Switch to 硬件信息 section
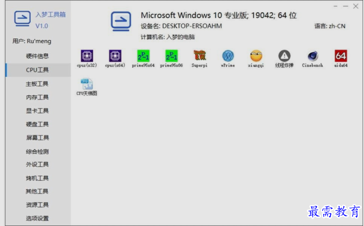This screenshot has height=226, width=364. click(37, 56)
